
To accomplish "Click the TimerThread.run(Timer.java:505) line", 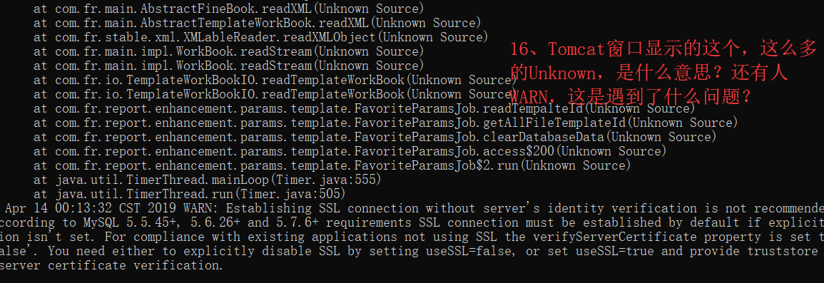I will pos(189,194).
